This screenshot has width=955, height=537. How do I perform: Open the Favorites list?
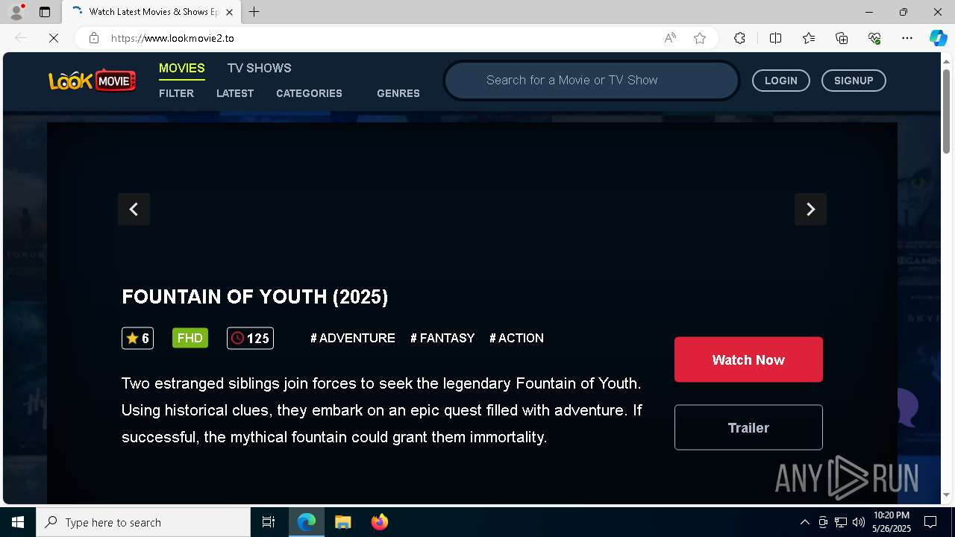click(x=809, y=38)
